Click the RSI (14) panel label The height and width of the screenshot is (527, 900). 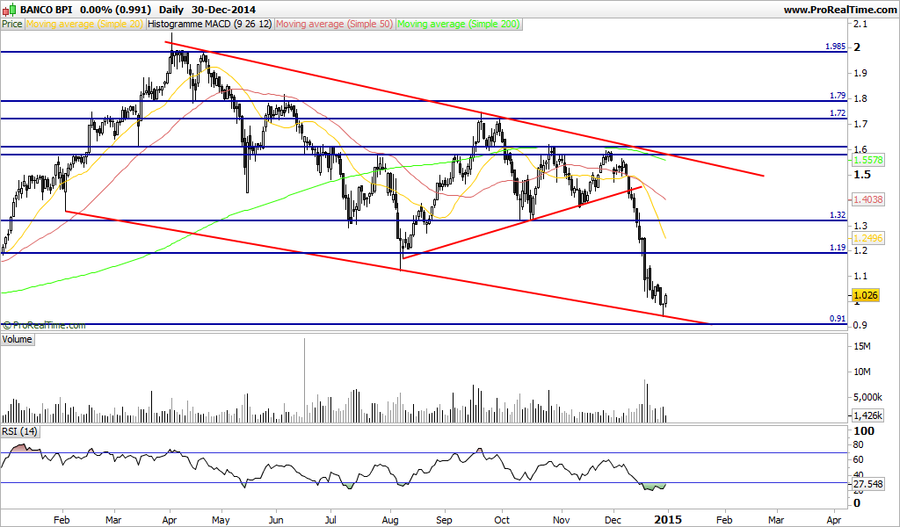(19, 431)
